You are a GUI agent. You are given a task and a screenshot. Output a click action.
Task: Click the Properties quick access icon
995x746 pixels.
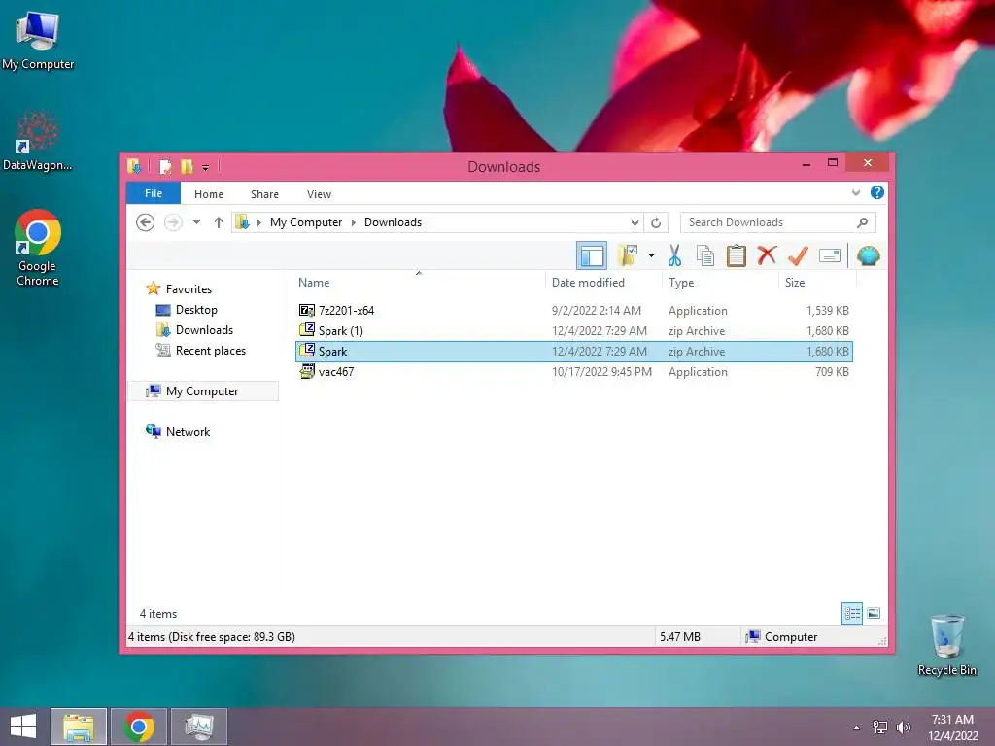click(x=165, y=167)
